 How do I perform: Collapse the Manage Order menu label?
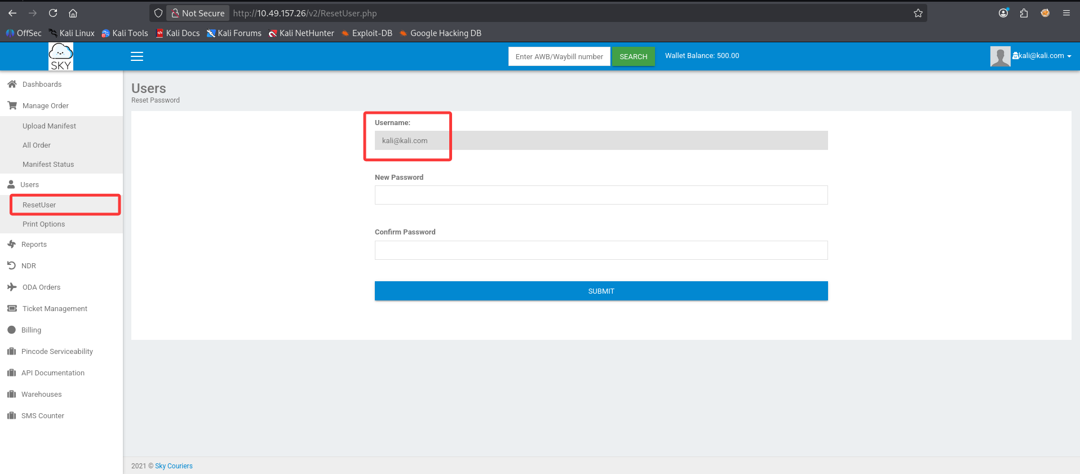(46, 105)
